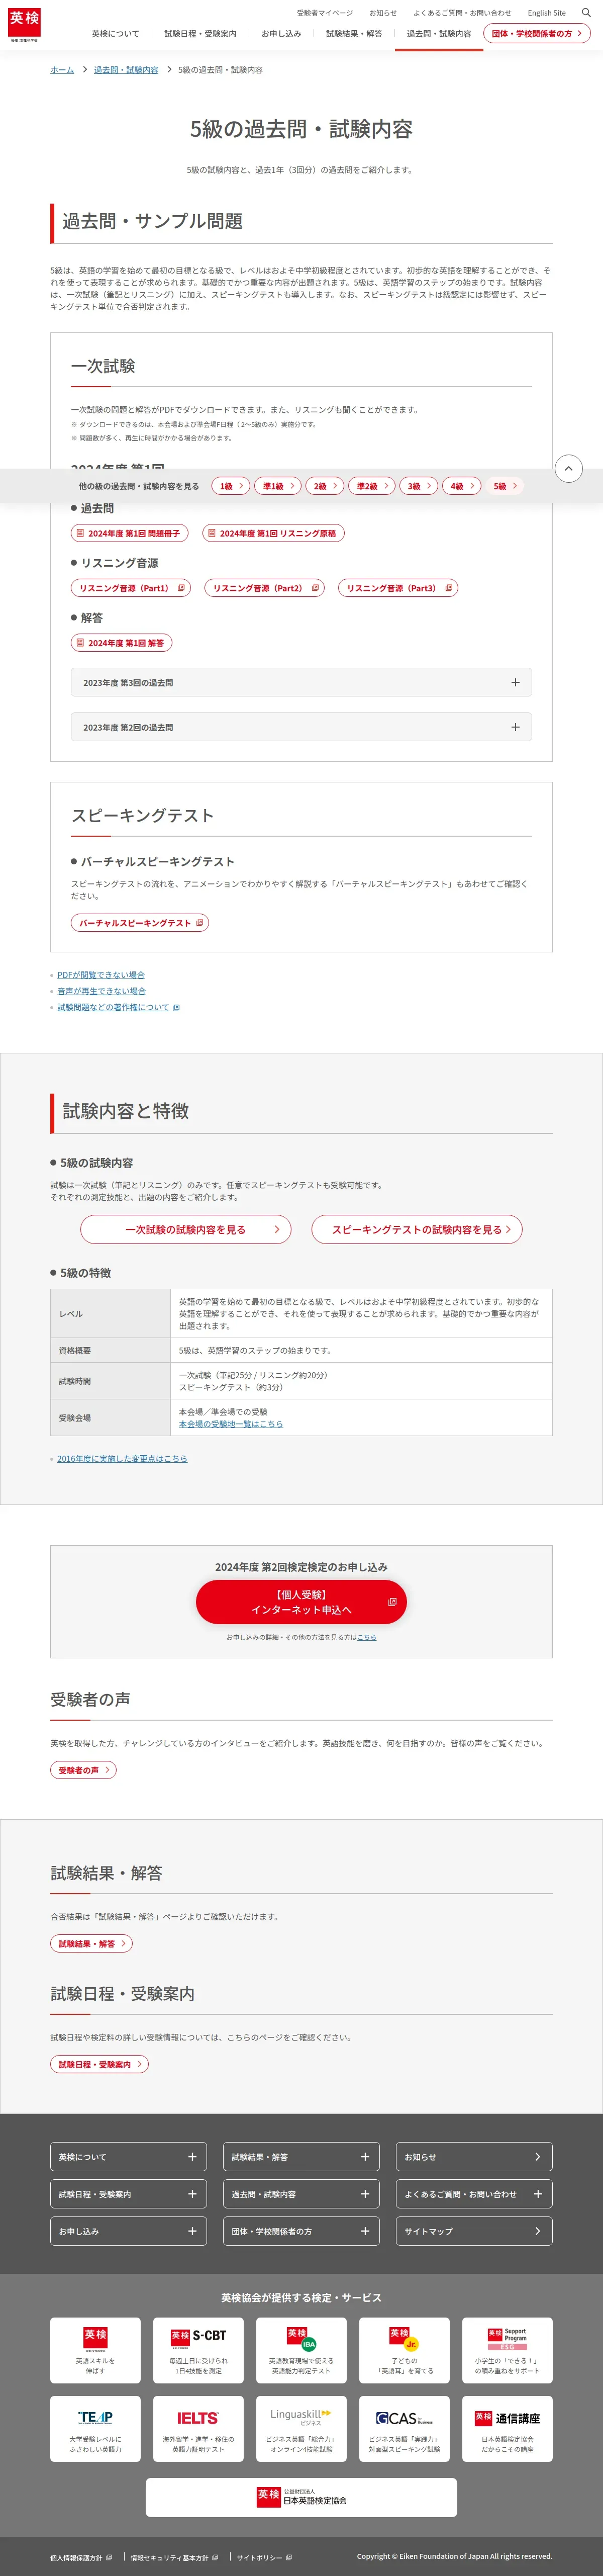
Task: Open 本会場の受験地一覧はこちら link
Action: 231,1424
